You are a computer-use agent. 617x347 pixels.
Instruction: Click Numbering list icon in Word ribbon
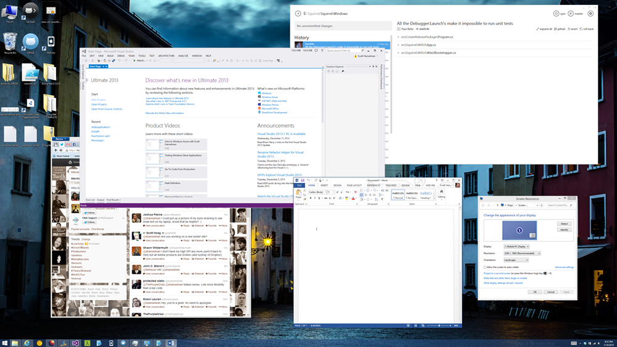coord(368,190)
